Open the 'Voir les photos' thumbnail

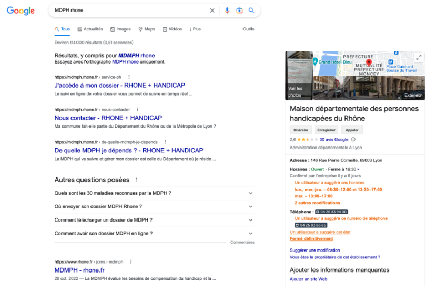299,76
